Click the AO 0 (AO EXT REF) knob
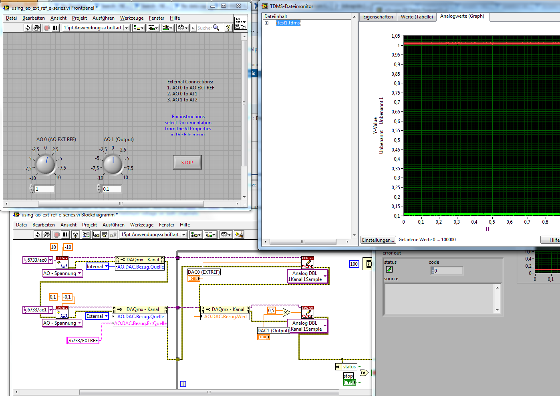 coord(46,165)
